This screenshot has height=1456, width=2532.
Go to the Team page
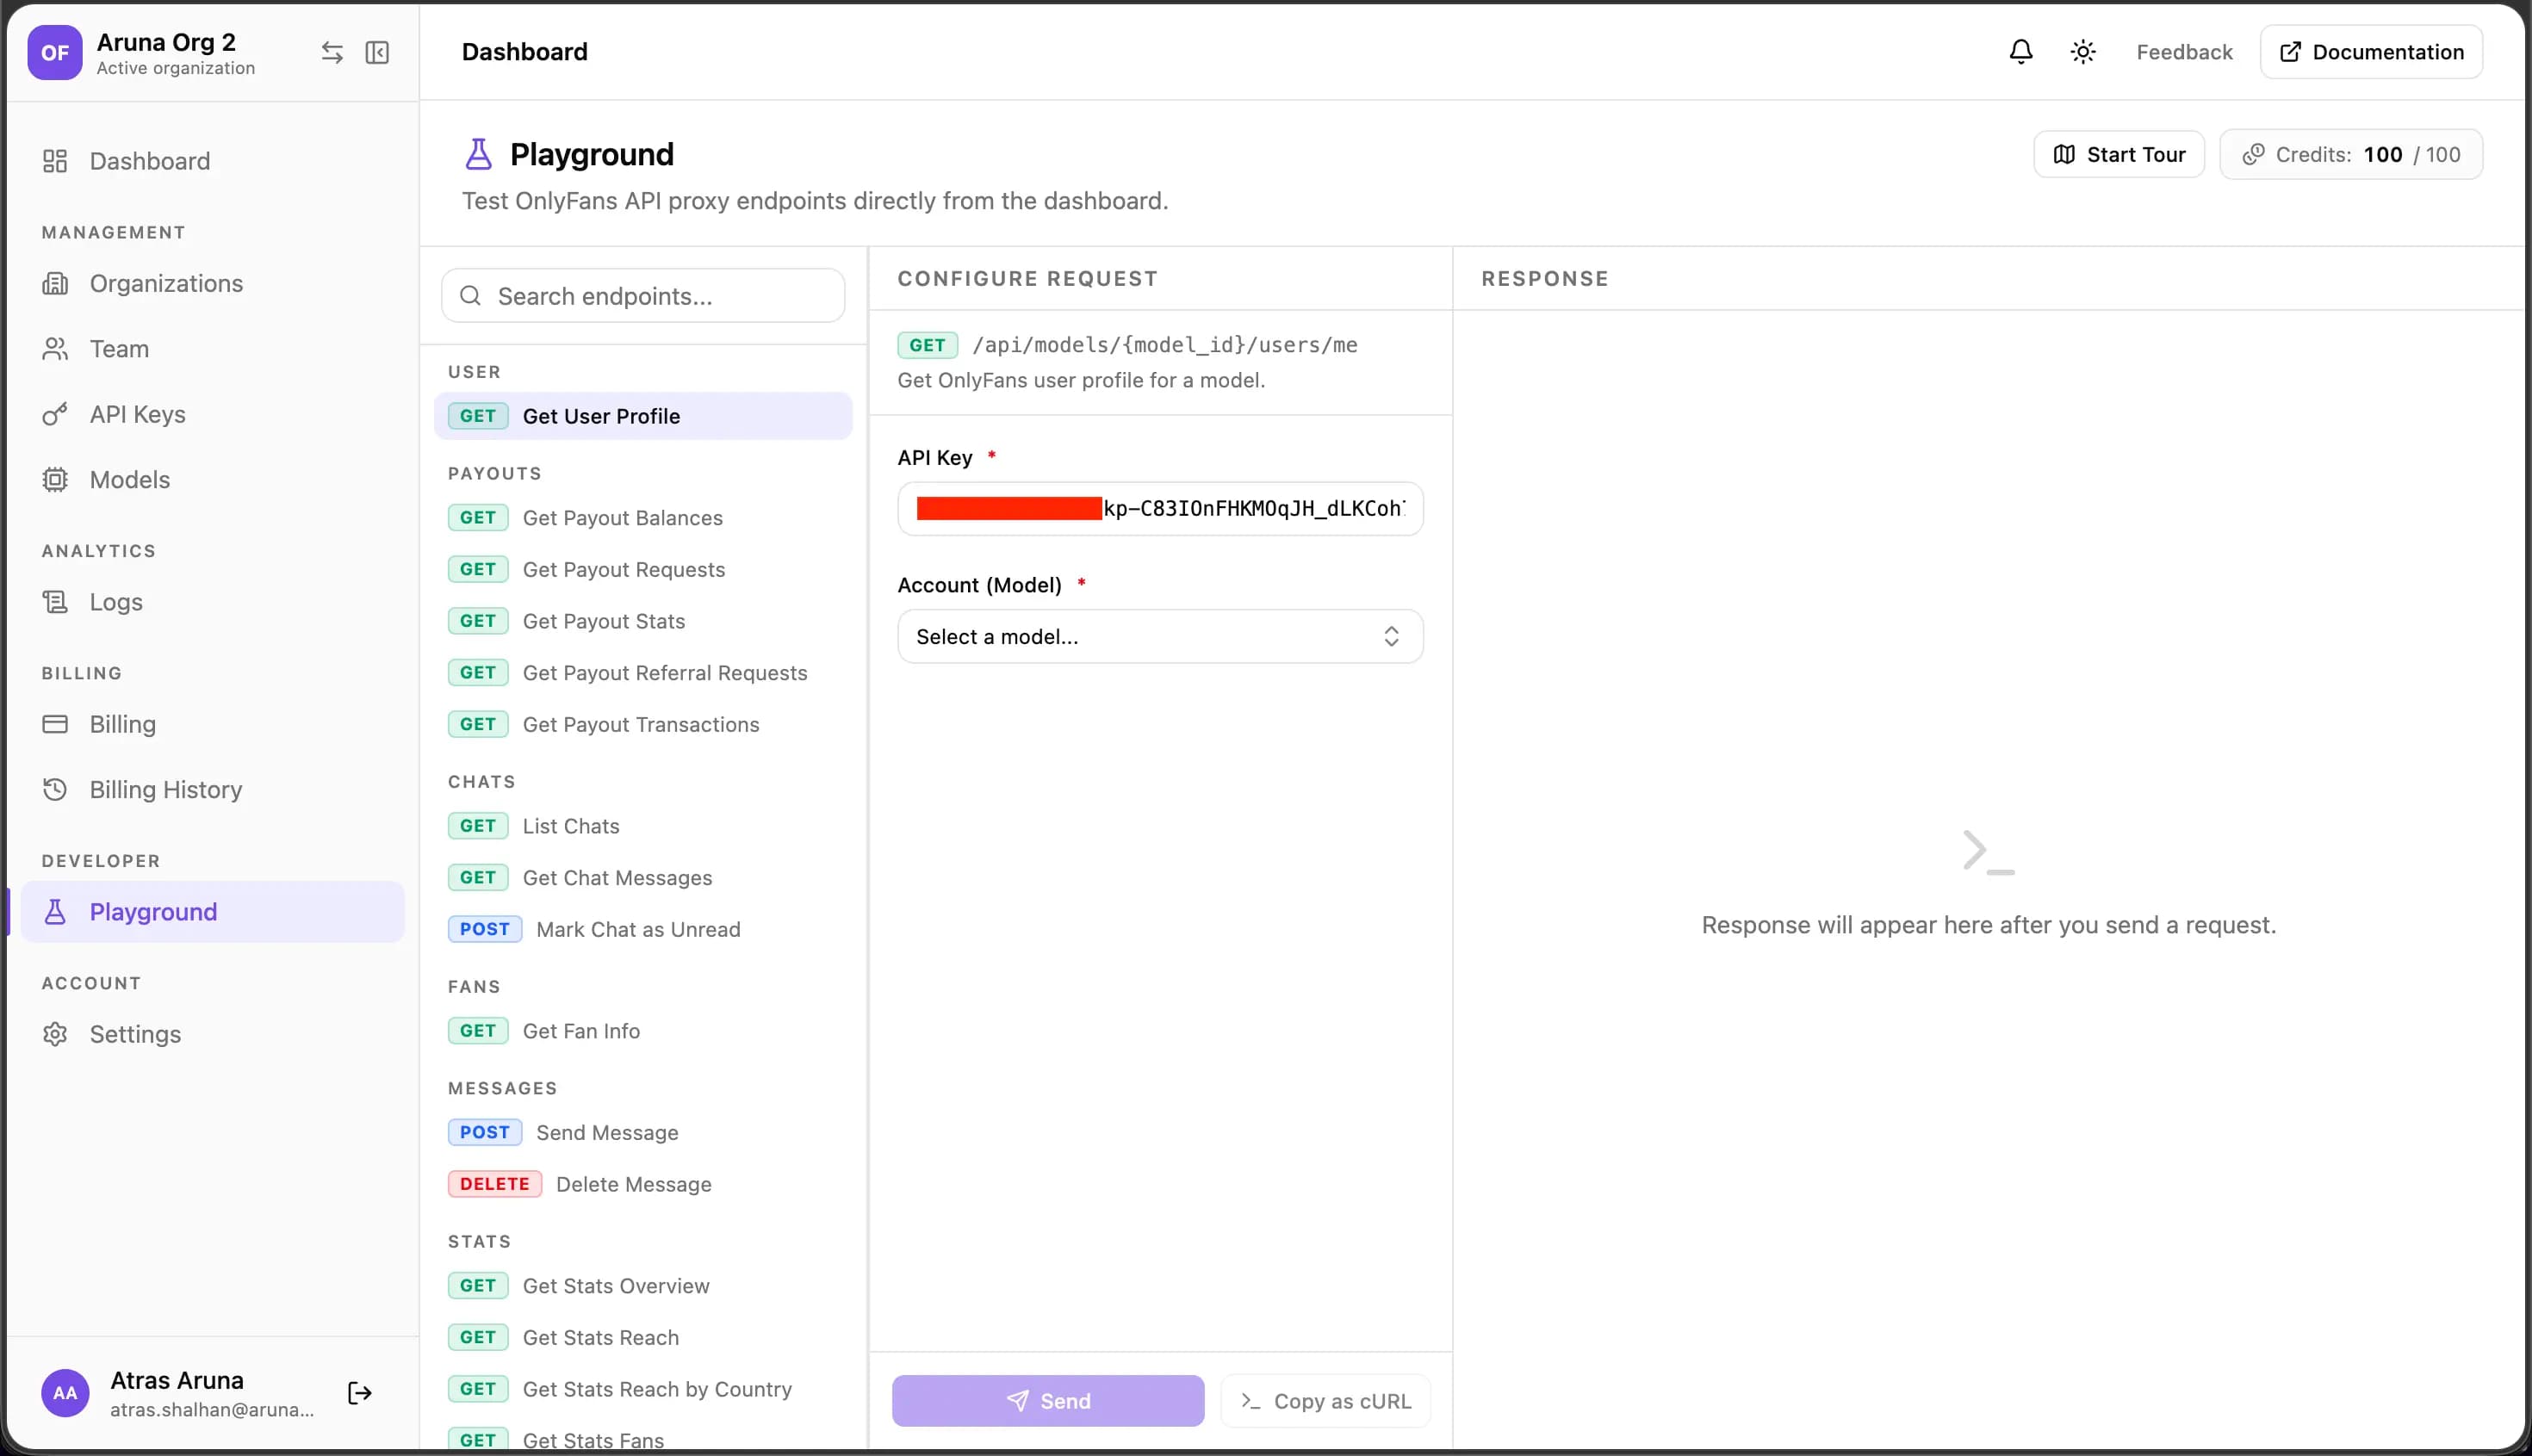click(212, 349)
